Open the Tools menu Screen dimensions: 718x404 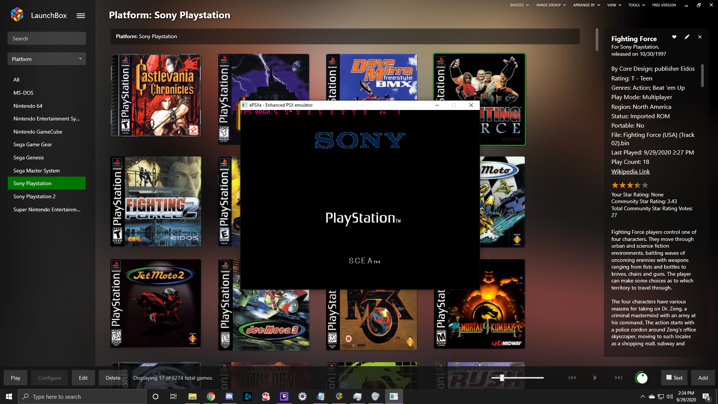636,5
